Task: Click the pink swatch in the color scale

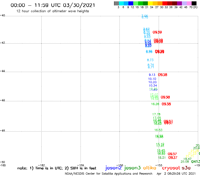Action: [189, 3]
